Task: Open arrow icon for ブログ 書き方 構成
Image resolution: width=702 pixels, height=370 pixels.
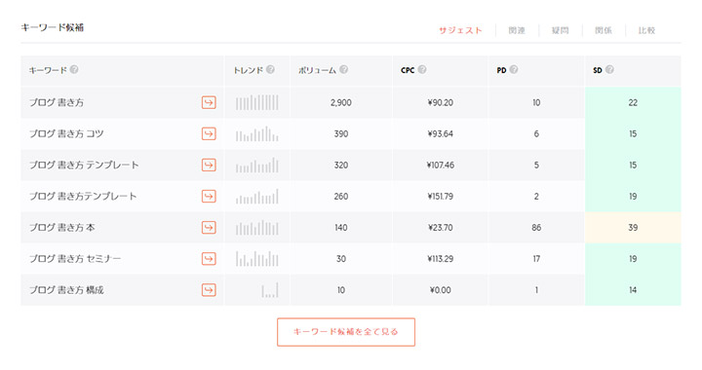Action: click(209, 290)
